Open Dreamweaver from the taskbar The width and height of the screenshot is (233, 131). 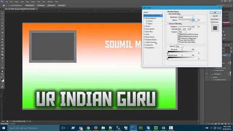coord(141,128)
